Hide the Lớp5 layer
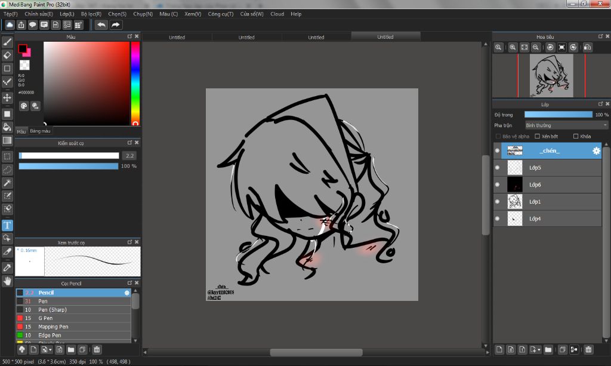Screen dimensions: 611x366 [x=497, y=168]
